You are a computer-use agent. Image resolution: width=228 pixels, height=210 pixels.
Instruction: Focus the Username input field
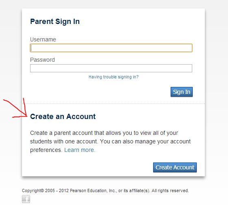click(111, 48)
